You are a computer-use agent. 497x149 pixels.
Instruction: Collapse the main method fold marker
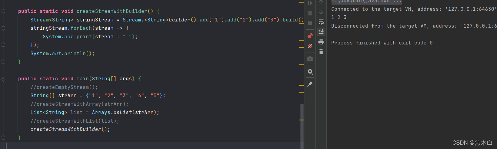(3, 79)
